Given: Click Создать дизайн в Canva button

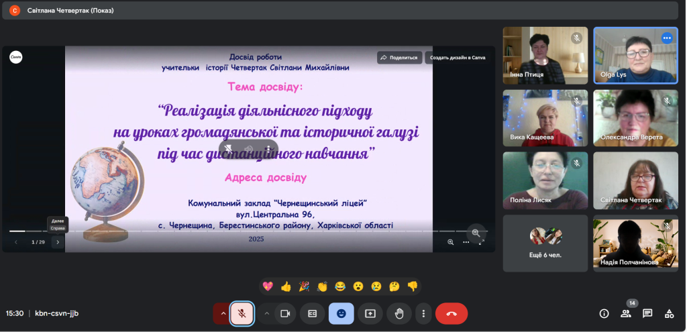Looking at the screenshot, I should point(458,58).
